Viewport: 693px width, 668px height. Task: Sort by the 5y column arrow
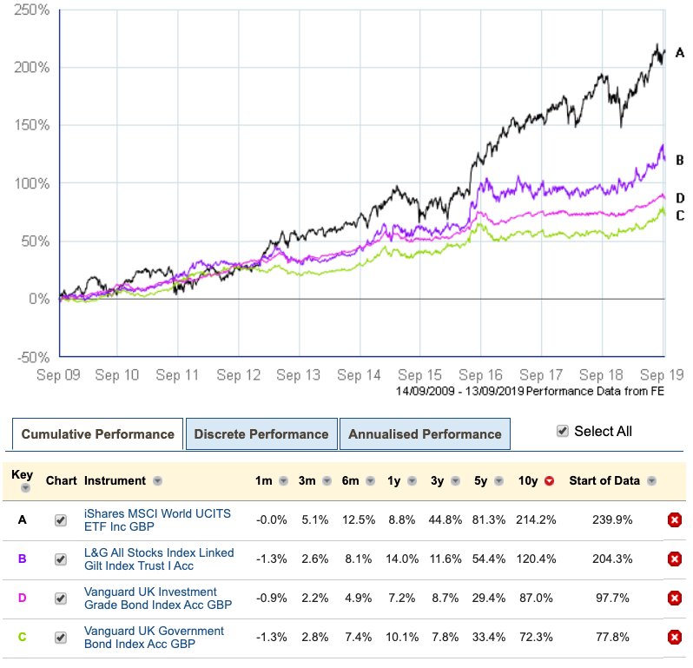coord(502,481)
